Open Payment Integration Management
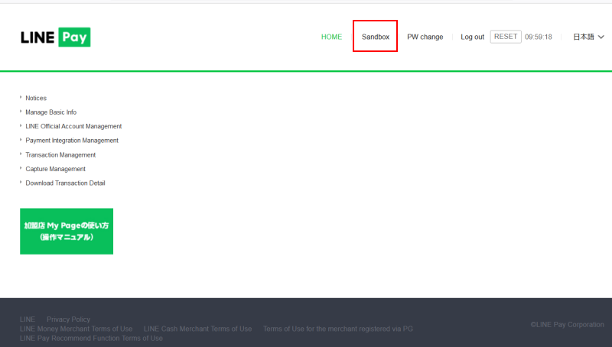This screenshot has width=612, height=347. 72,140
